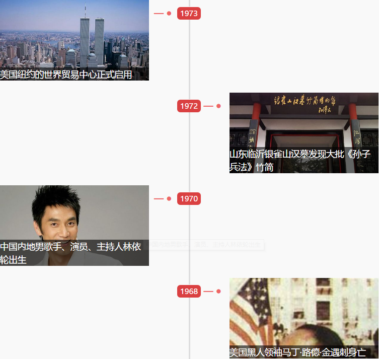
Task: Click caption 中国内地男歌手、演员、主持人林依轮出生
Action: (70, 253)
